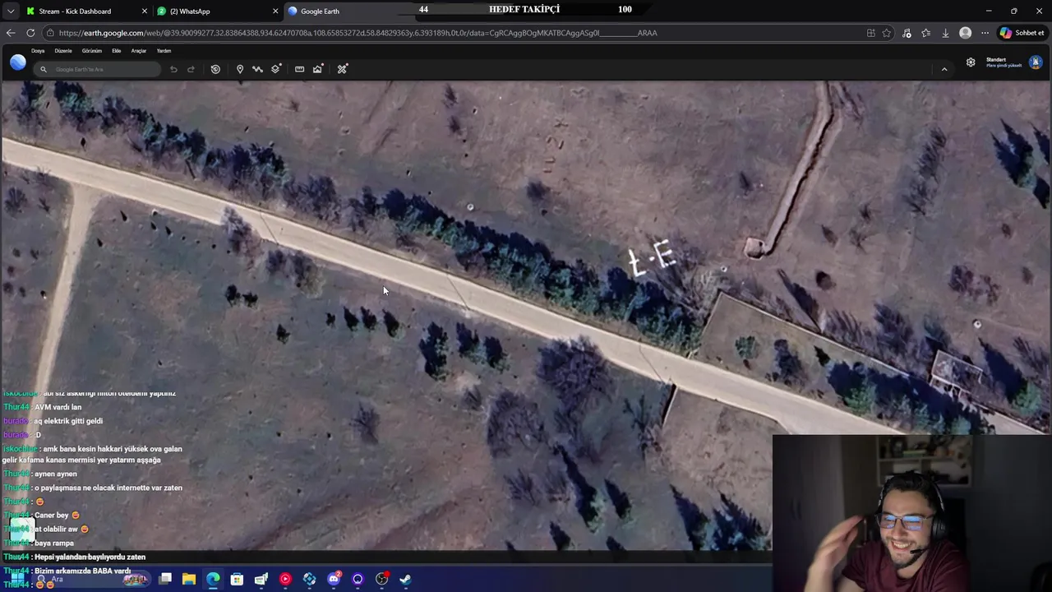The image size is (1052, 592).
Task: Open the Google Earth home globe logo
Action: [x=18, y=62]
